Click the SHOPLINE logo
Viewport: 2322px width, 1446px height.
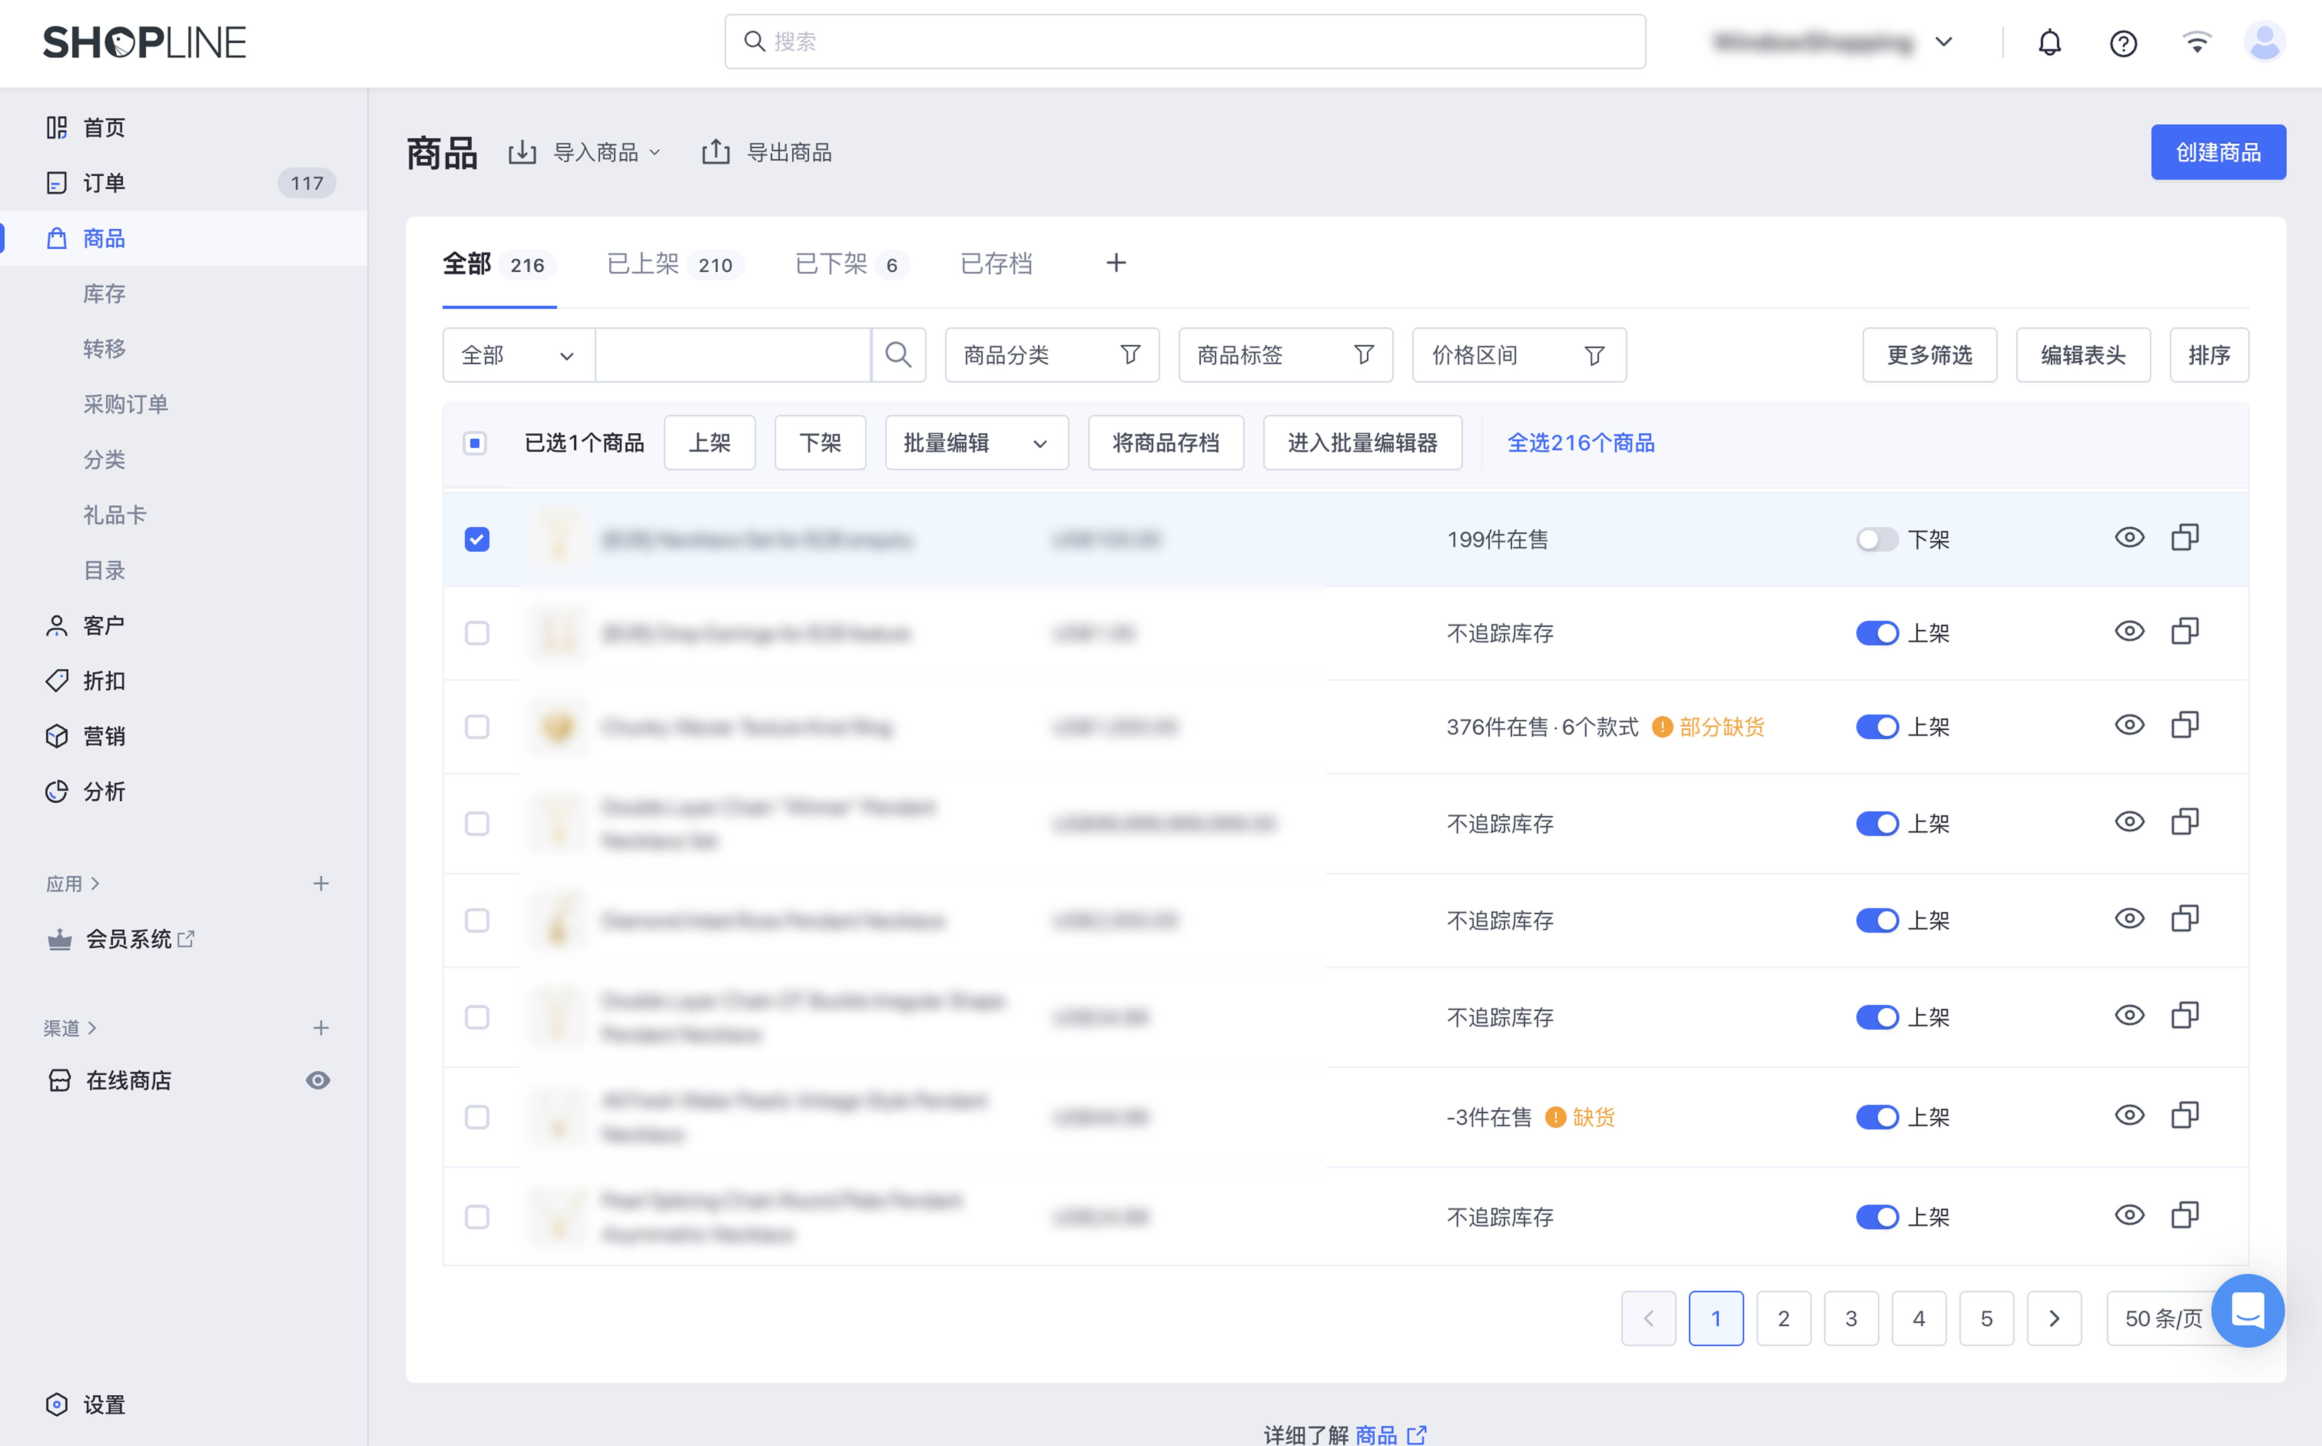(x=144, y=42)
